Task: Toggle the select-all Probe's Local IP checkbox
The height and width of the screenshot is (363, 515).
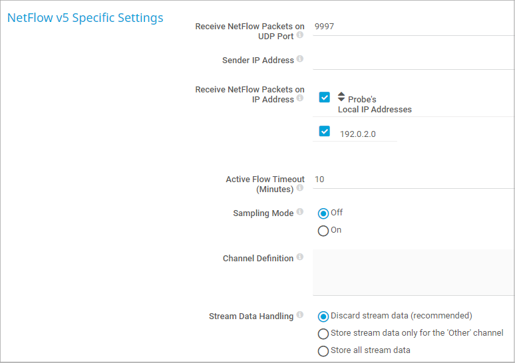Action: [325, 97]
